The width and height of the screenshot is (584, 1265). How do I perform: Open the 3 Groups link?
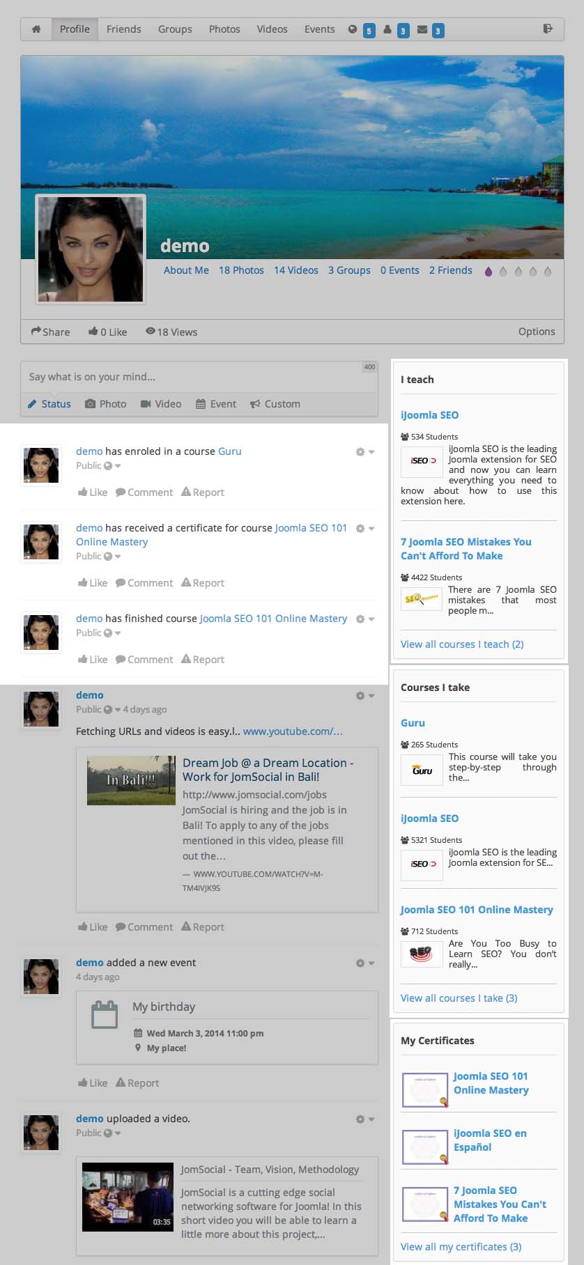click(349, 270)
